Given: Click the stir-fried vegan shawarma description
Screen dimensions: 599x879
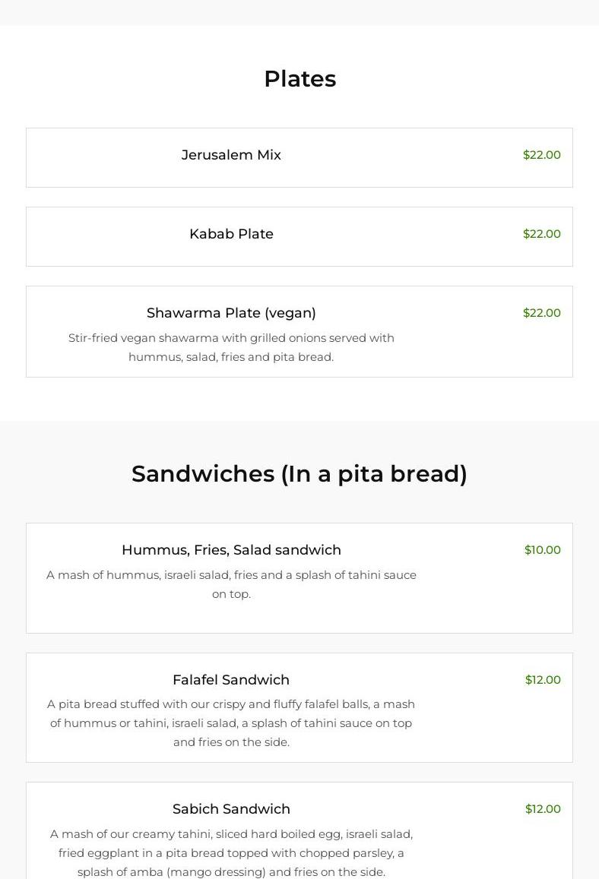Looking at the screenshot, I should tap(231, 347).
